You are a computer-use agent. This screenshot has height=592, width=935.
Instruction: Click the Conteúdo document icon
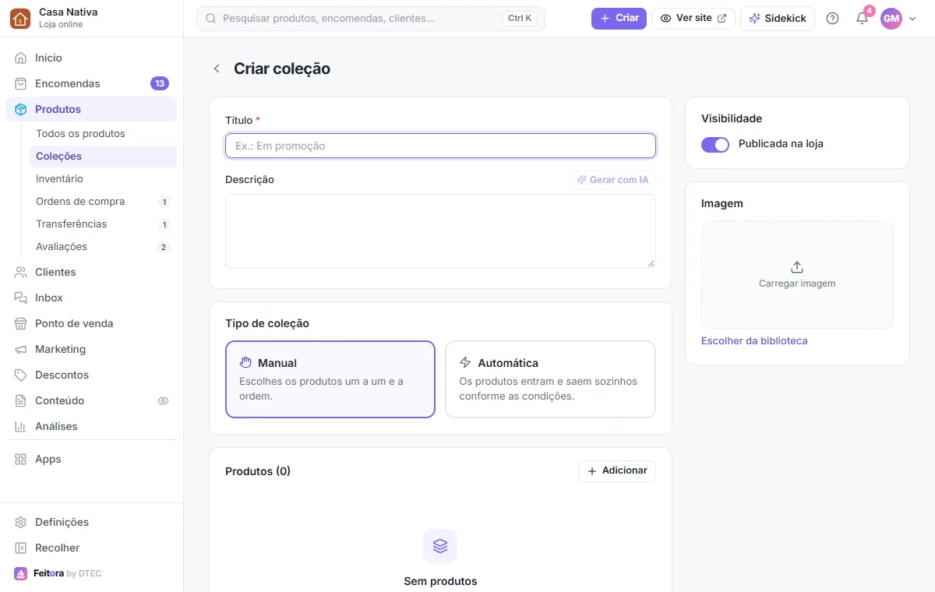click(21, 400)
